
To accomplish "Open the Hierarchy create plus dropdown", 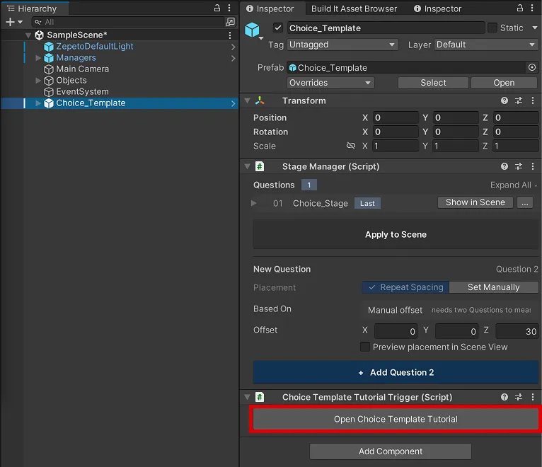I will [x=14, y=22].
